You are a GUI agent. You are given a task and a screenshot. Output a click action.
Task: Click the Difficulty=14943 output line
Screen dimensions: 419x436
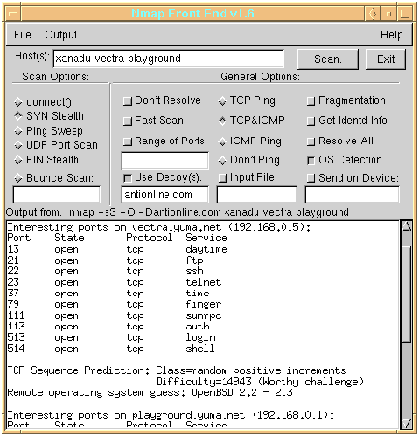tap(260, 382)
